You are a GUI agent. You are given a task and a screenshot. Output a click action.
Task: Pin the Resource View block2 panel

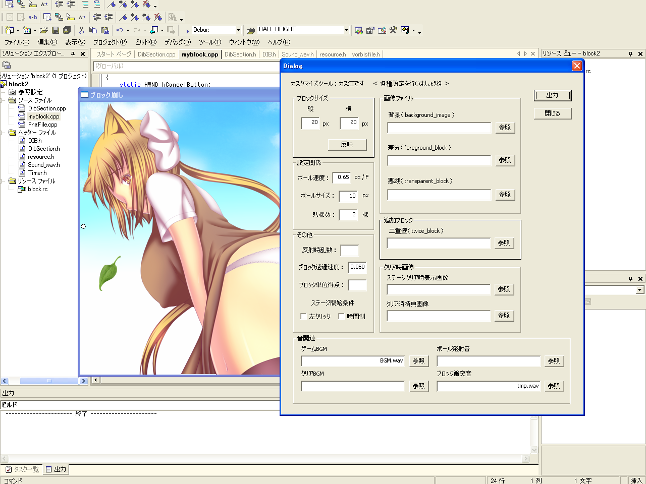pos(630,53)
